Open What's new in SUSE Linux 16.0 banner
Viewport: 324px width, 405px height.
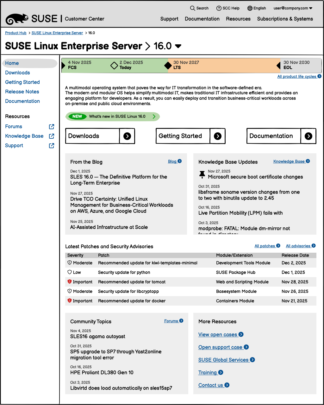(113, 117)
